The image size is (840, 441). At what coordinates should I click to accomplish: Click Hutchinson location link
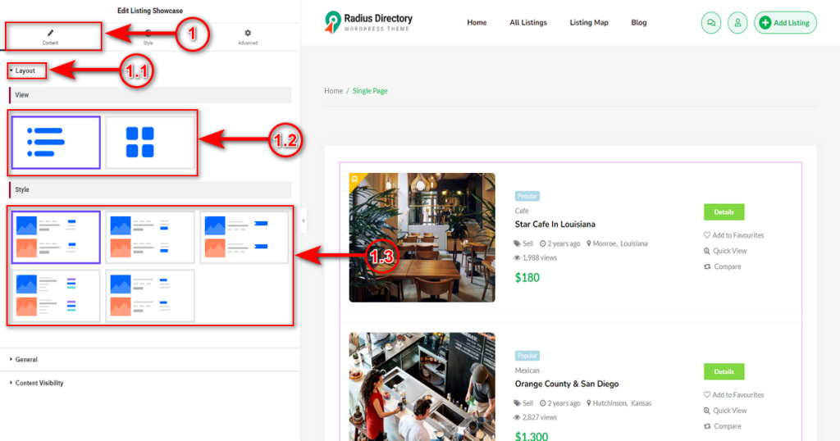pos(609,403)
